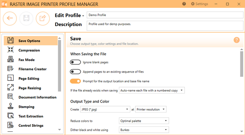Click the 'Reduce colors to' label
245x135 pixels.
[81, 121]
